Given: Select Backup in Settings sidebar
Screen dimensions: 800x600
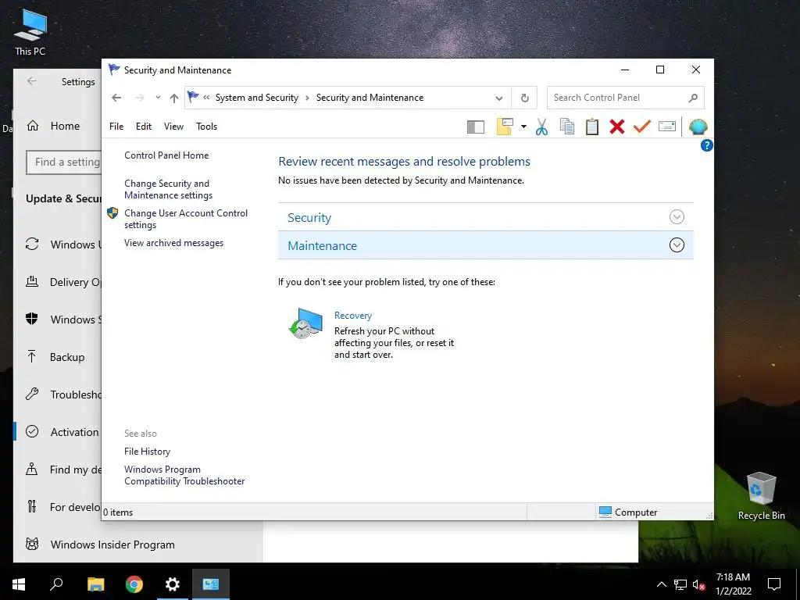Looking at the screenshot, I should (x=67, y=357).
